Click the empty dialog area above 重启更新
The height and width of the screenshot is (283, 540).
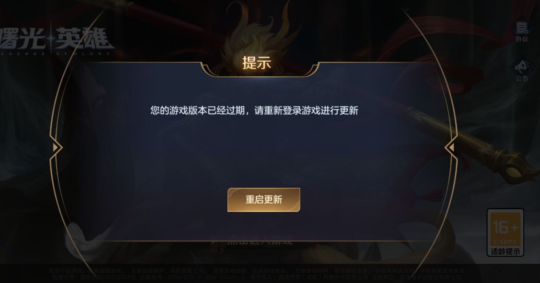(264, 153)
